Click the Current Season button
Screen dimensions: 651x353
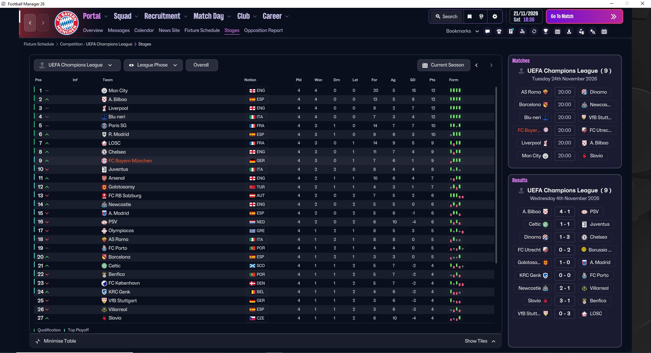click(x=443, y=65)
